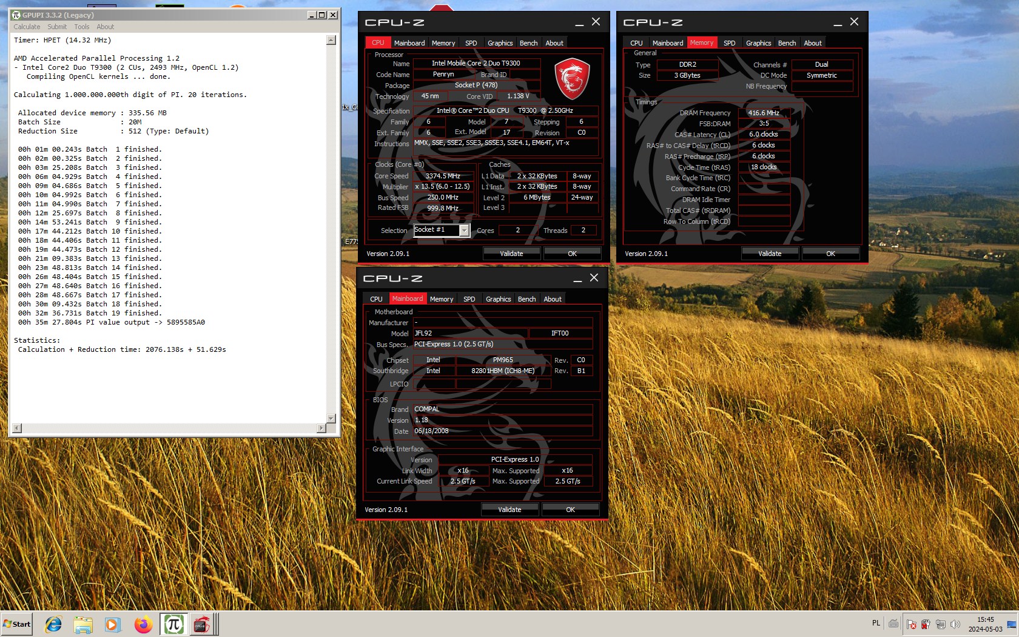Close the top-left CPU-Z window

[596, 22]
